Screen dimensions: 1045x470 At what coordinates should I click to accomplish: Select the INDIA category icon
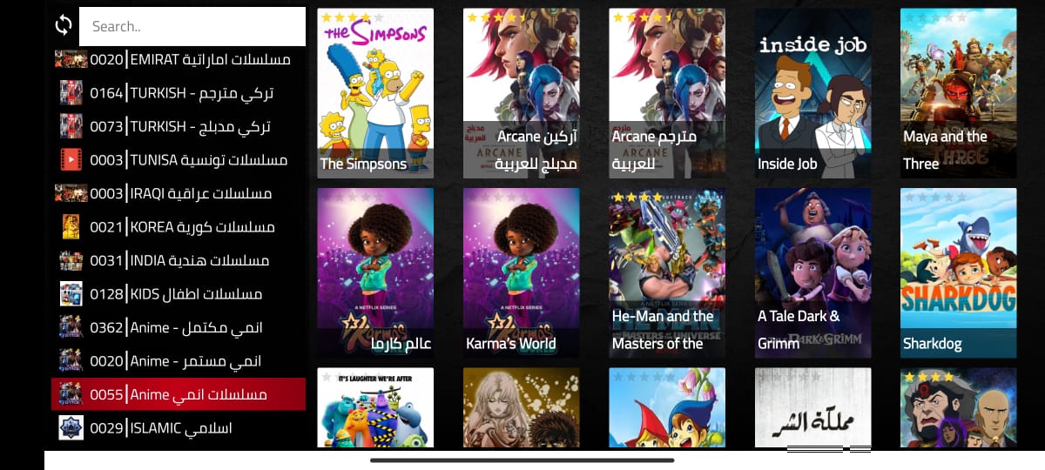coord(71,260)
